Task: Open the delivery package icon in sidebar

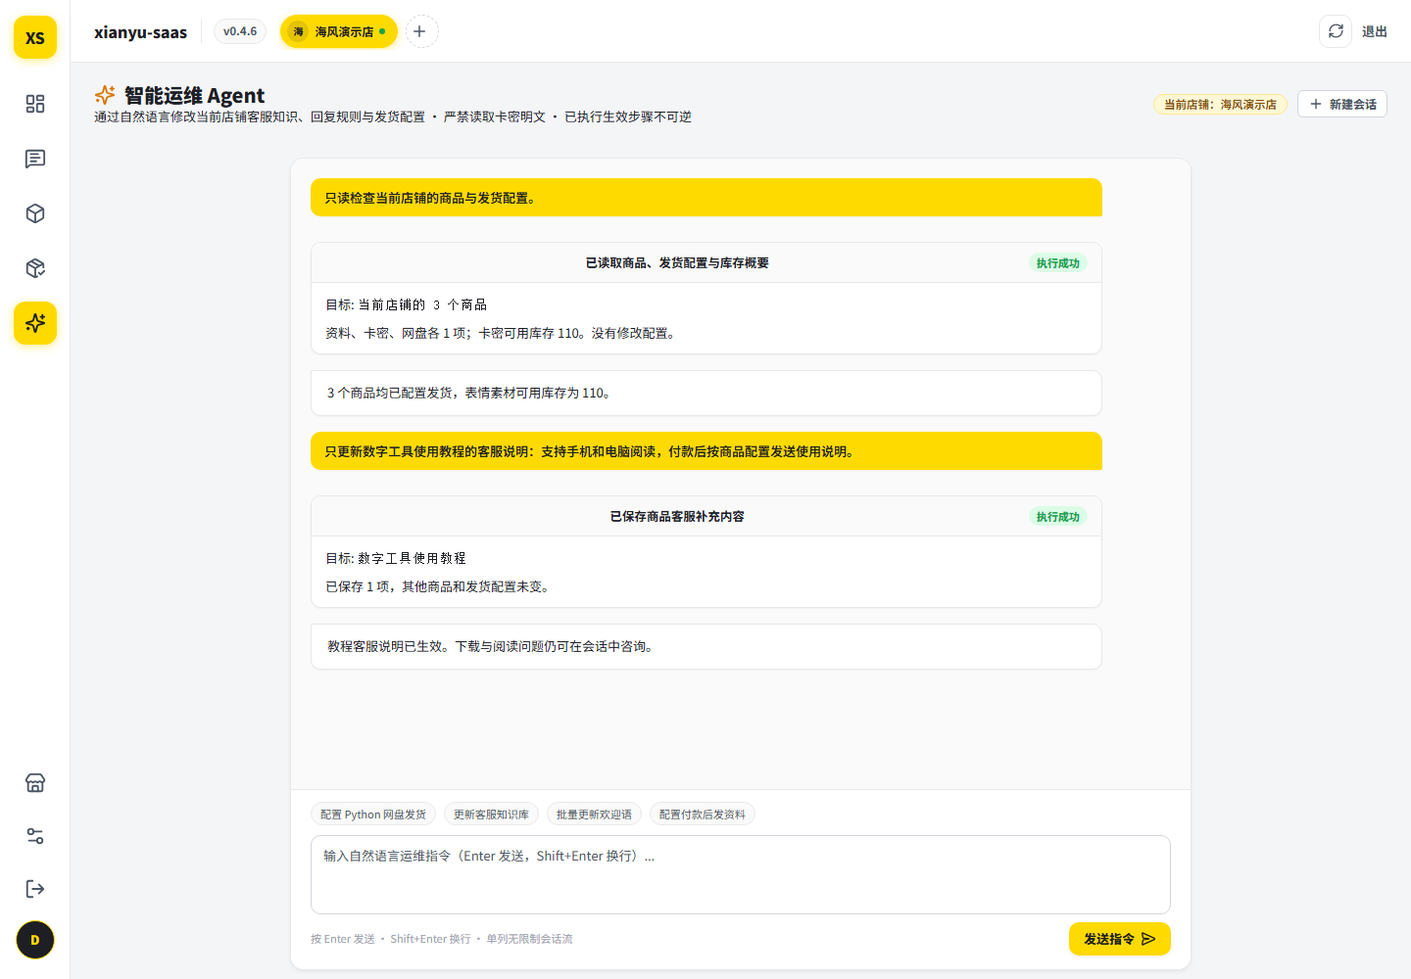Action: [x=35, y=268]
